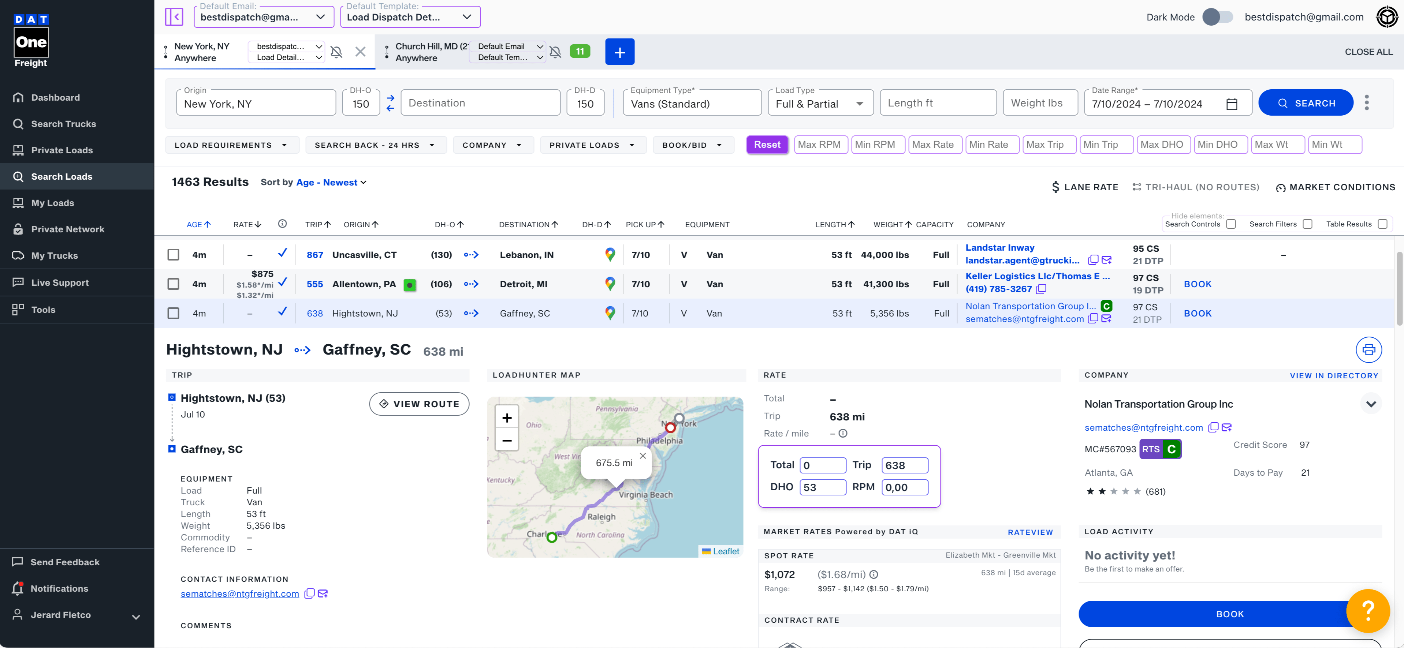This screenshot has height=648, width=1404.
Task: Expand PRIVATE LOADS filter dropdown
Action: (593, 145)
